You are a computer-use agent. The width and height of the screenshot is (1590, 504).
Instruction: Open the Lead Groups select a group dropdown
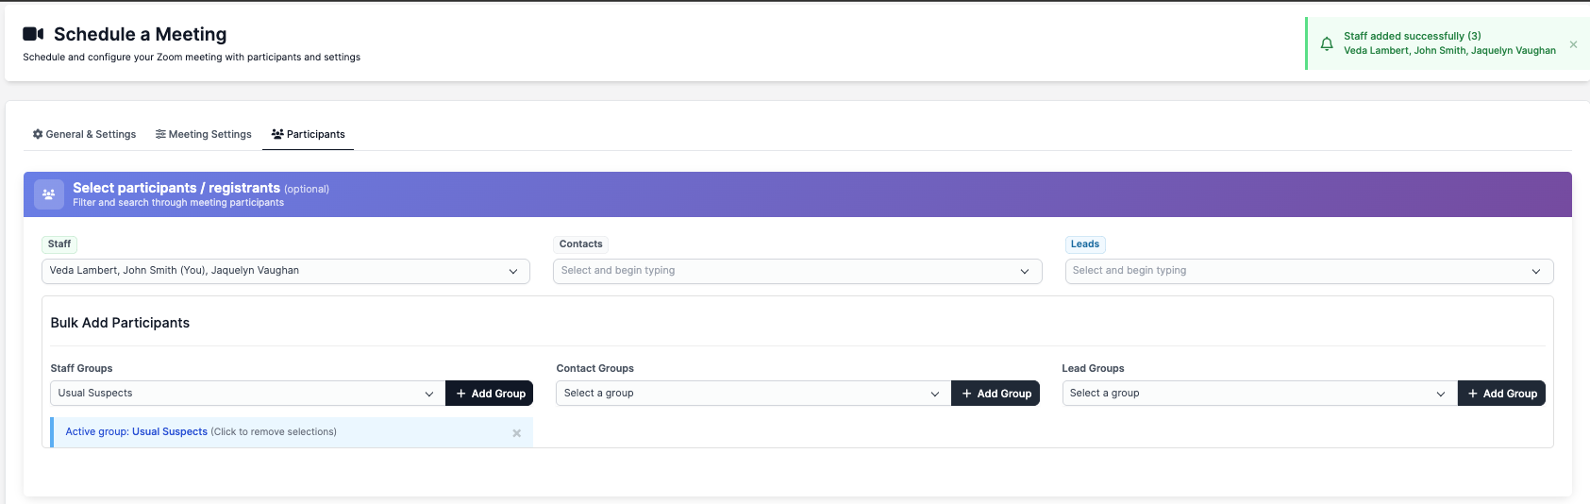[1258, 394]
